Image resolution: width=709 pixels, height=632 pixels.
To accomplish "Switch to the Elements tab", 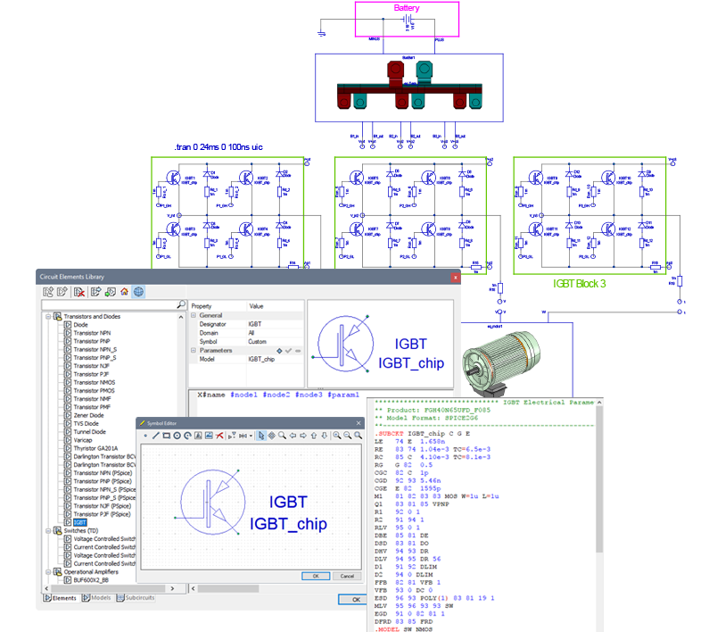I will click(60, 598).
